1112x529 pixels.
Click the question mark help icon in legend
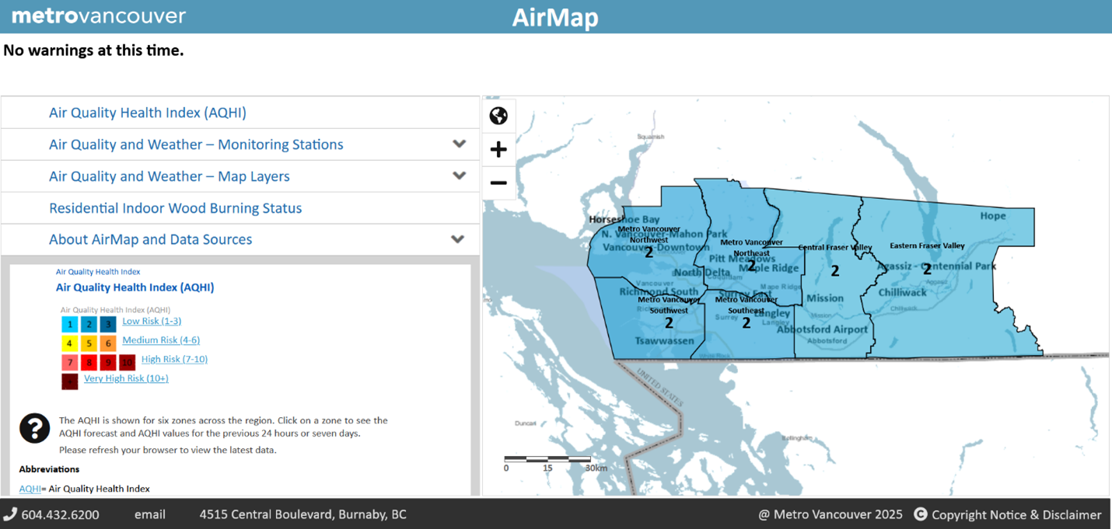(x=34, y=428)
